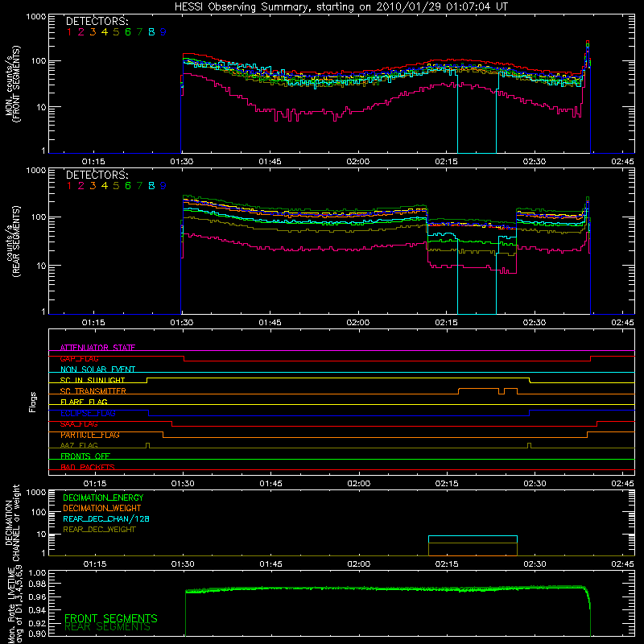
Task: Click '0.98' livetime axis value
Action: tap(37, 584)
